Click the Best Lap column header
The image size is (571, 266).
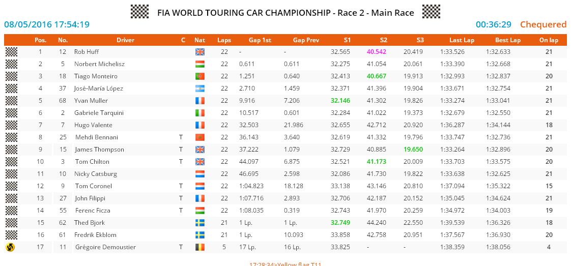[507, 40]
